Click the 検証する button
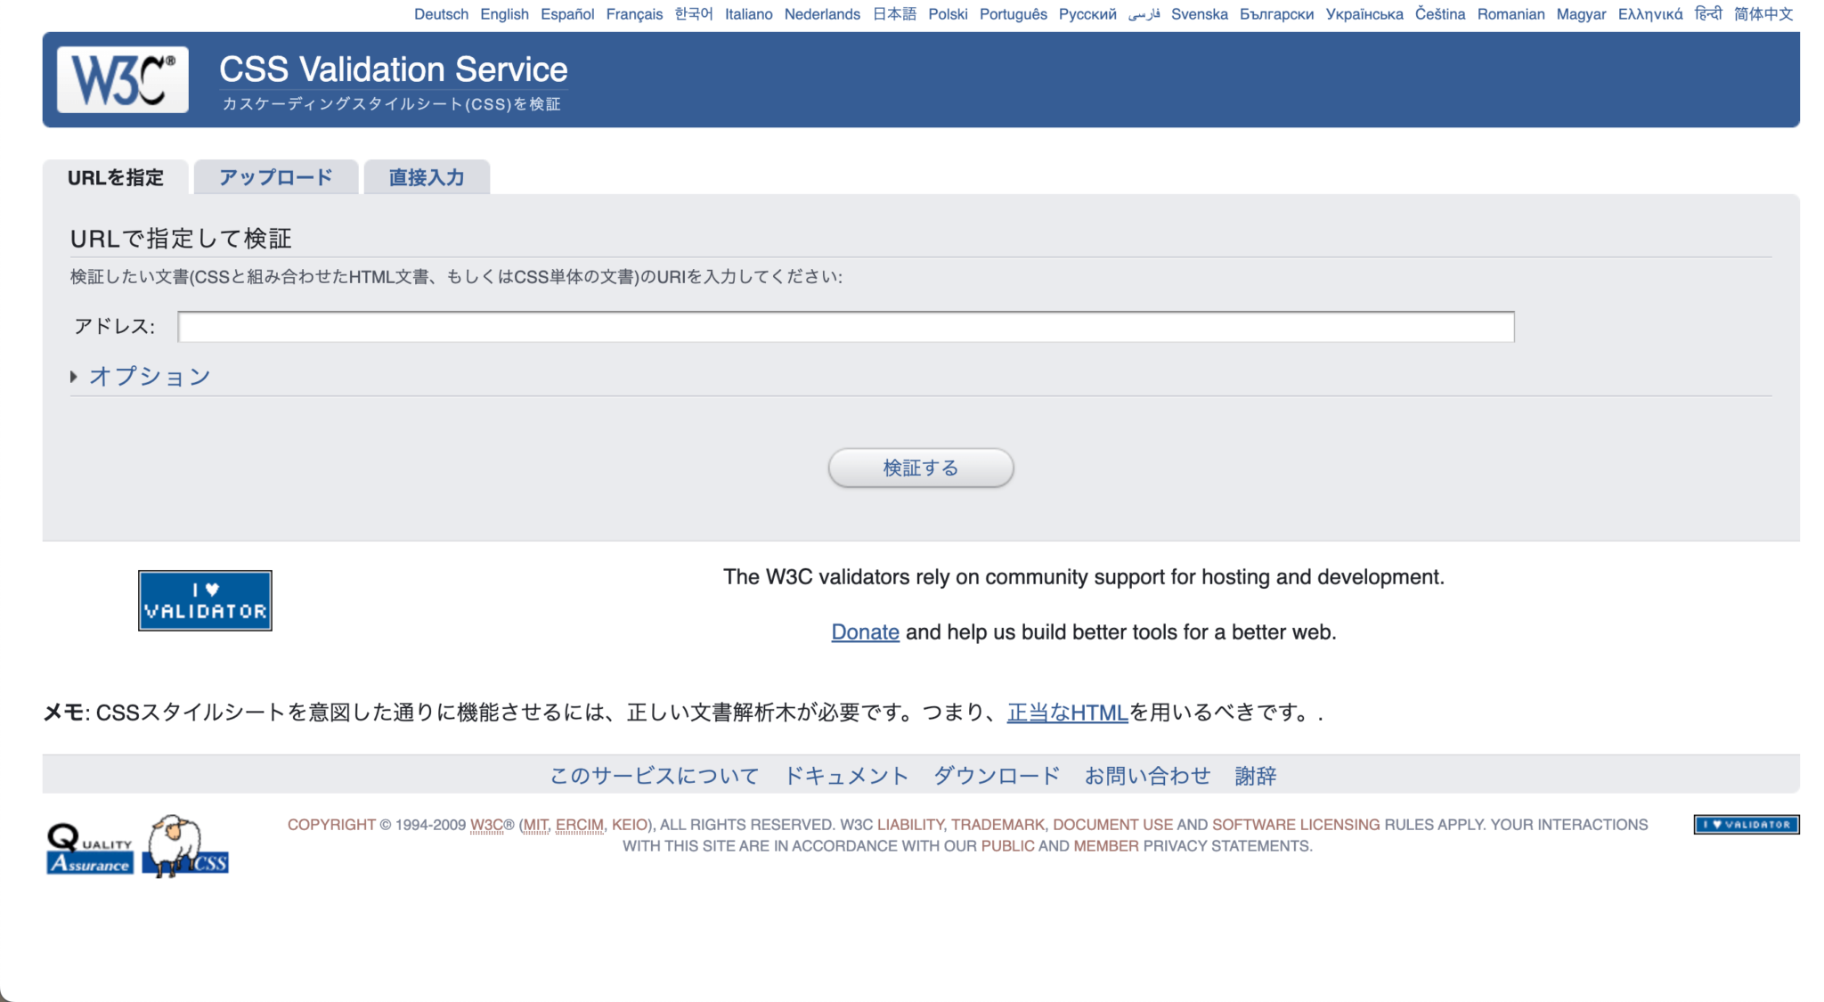 pos(921,468)
